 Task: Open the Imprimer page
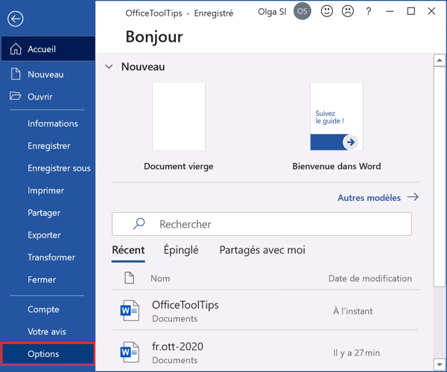[48, 190]
